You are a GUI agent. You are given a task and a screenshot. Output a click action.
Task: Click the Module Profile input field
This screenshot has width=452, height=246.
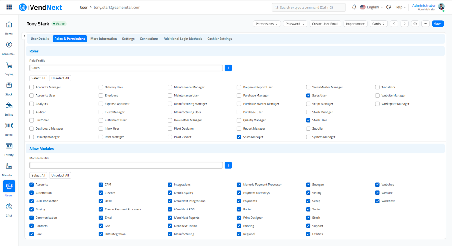[126, 165]
